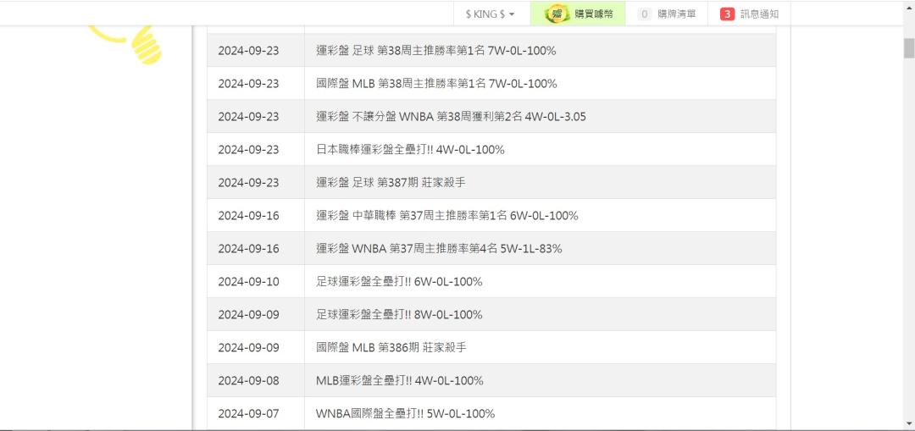Screen dimensions: 915x431
Task: Click the 購買噱幣 coin icon
Action: coord(557,14)
